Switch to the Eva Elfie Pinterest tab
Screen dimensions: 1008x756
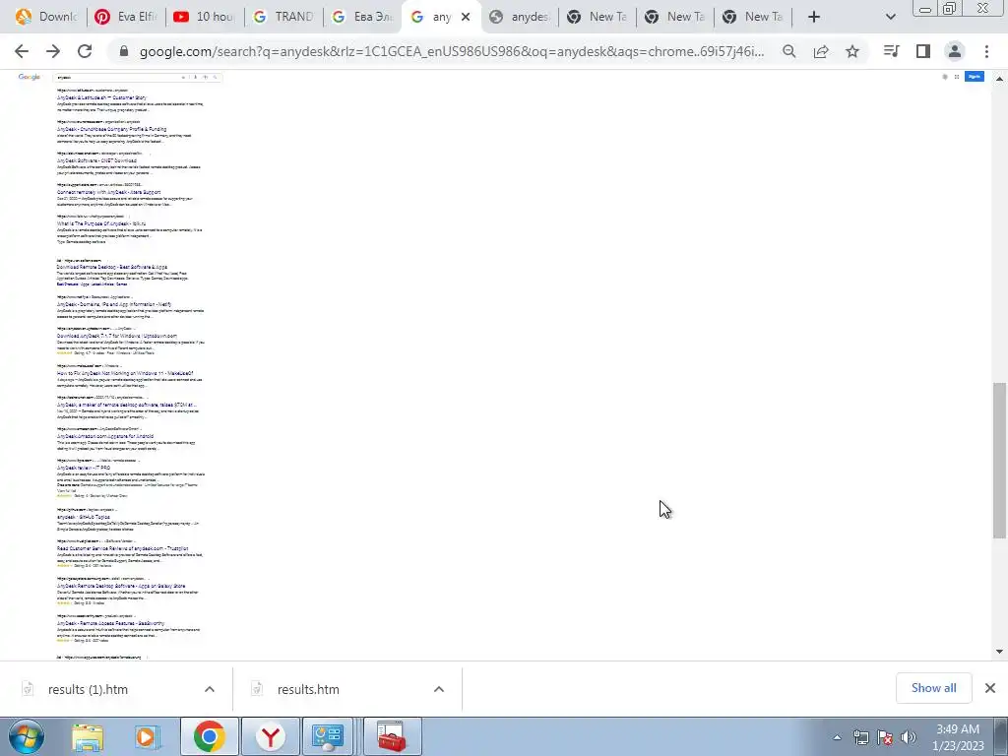126,17
